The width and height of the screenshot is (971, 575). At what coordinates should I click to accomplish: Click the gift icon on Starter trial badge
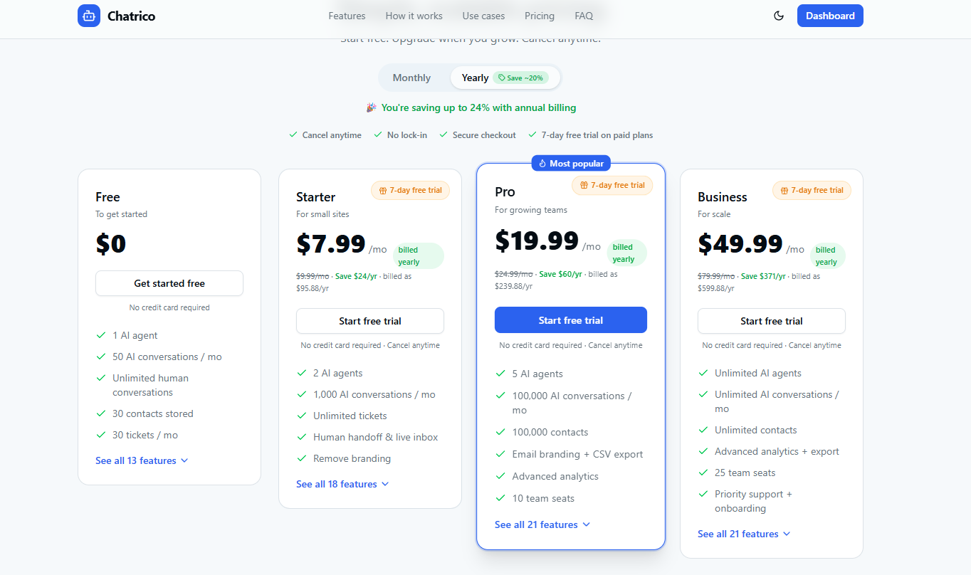pos(383,191)
